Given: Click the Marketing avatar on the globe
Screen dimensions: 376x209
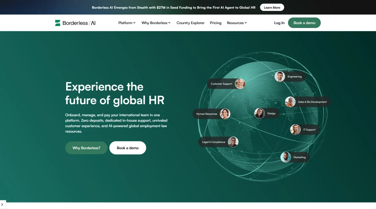Looking at the screenshot, I should 286,157.
